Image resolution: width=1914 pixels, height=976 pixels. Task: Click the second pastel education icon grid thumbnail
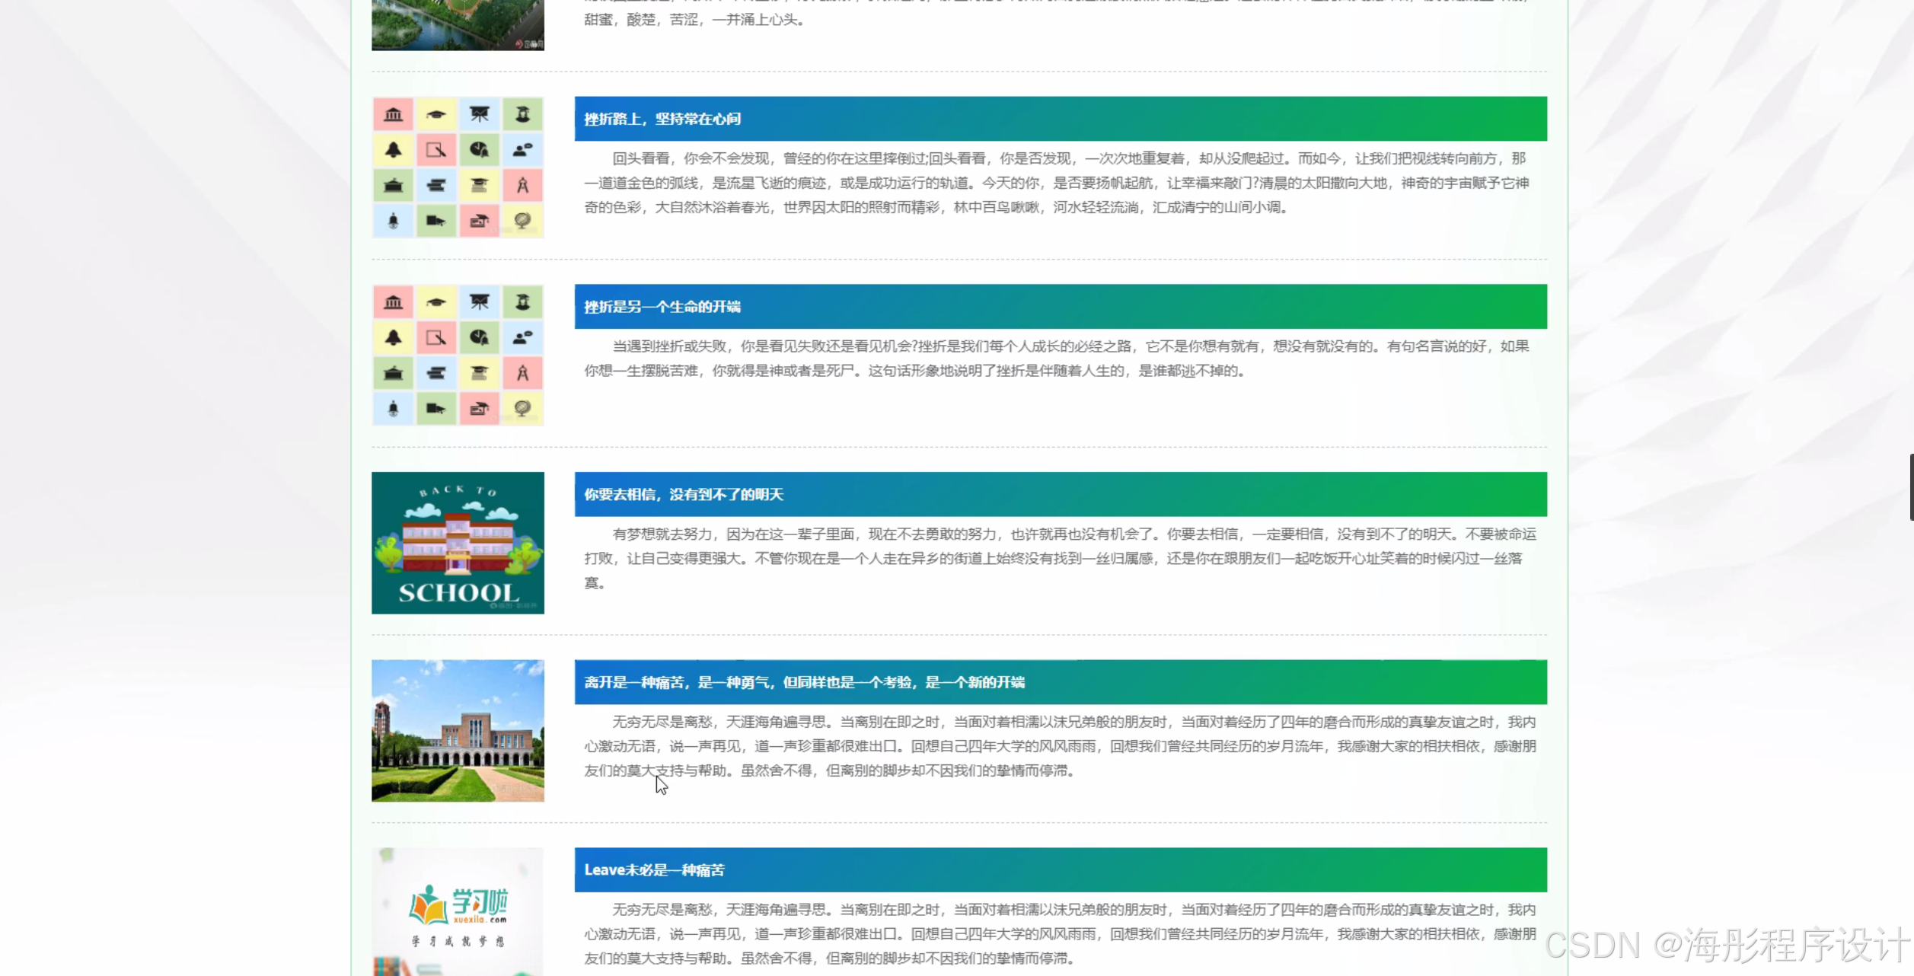point(458,356)
